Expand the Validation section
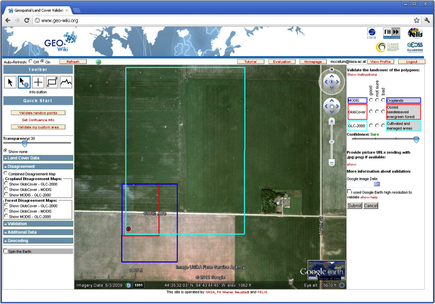This screenshot has width=435, height=304. 38,223
